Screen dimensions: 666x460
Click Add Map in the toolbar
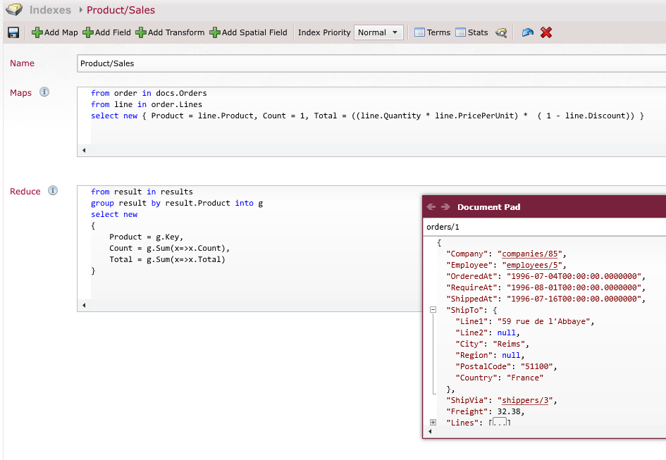click(x=55, y=32)
